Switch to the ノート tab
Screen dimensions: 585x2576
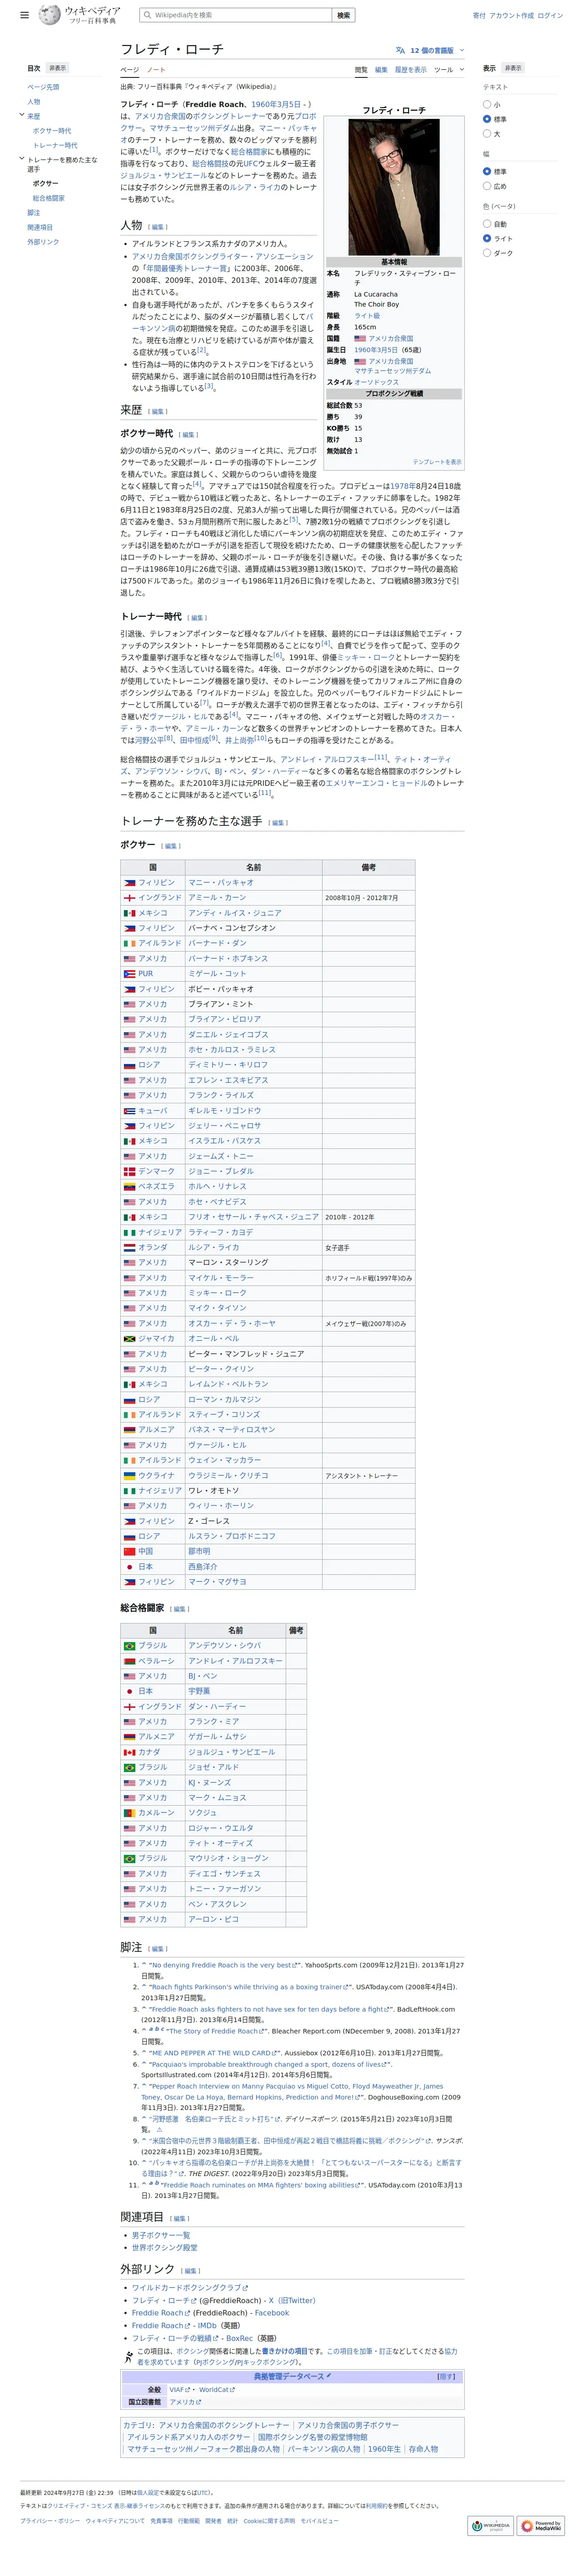156,70
